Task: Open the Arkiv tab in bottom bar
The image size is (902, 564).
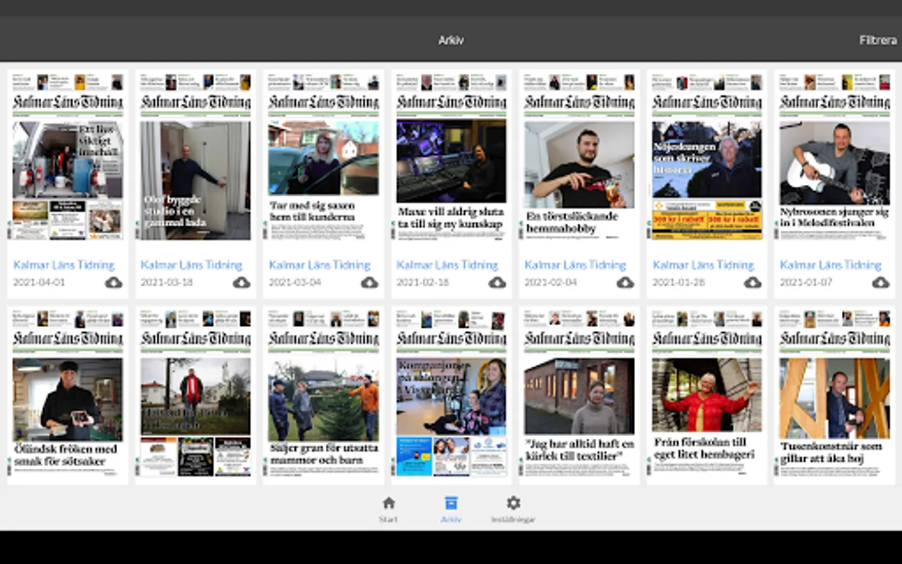Action: 451,509
